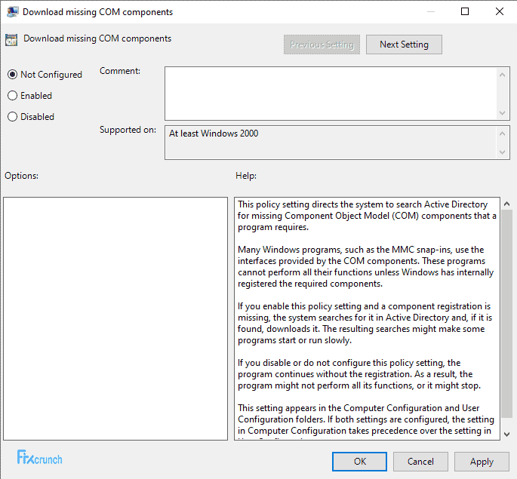517x479 pixels.
Task: Click the 'Help:' label
Action: tap(246, 176)
